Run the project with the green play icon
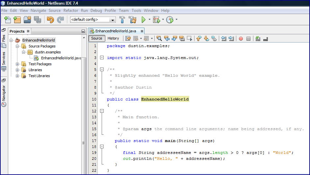Image resolution: width=310 pixels, height=175 pixels. pyautogui.click(x=143, y=19)
